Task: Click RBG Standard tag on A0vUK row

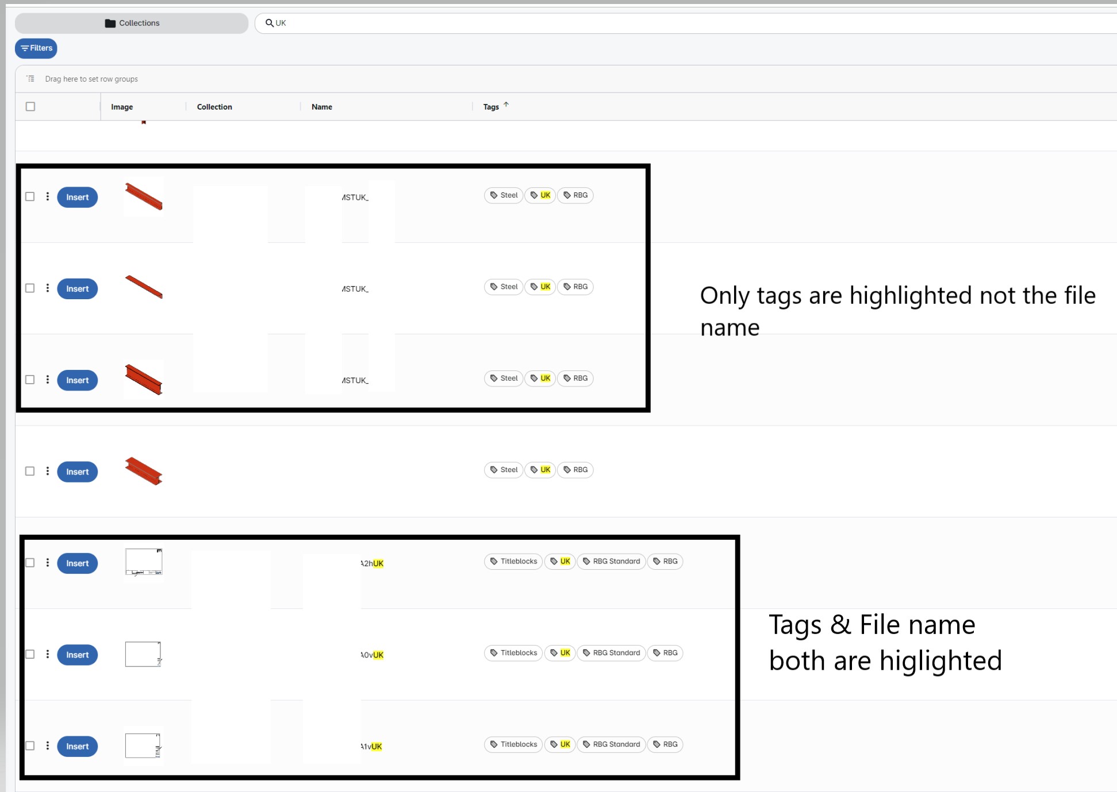Action: [611, 653]
